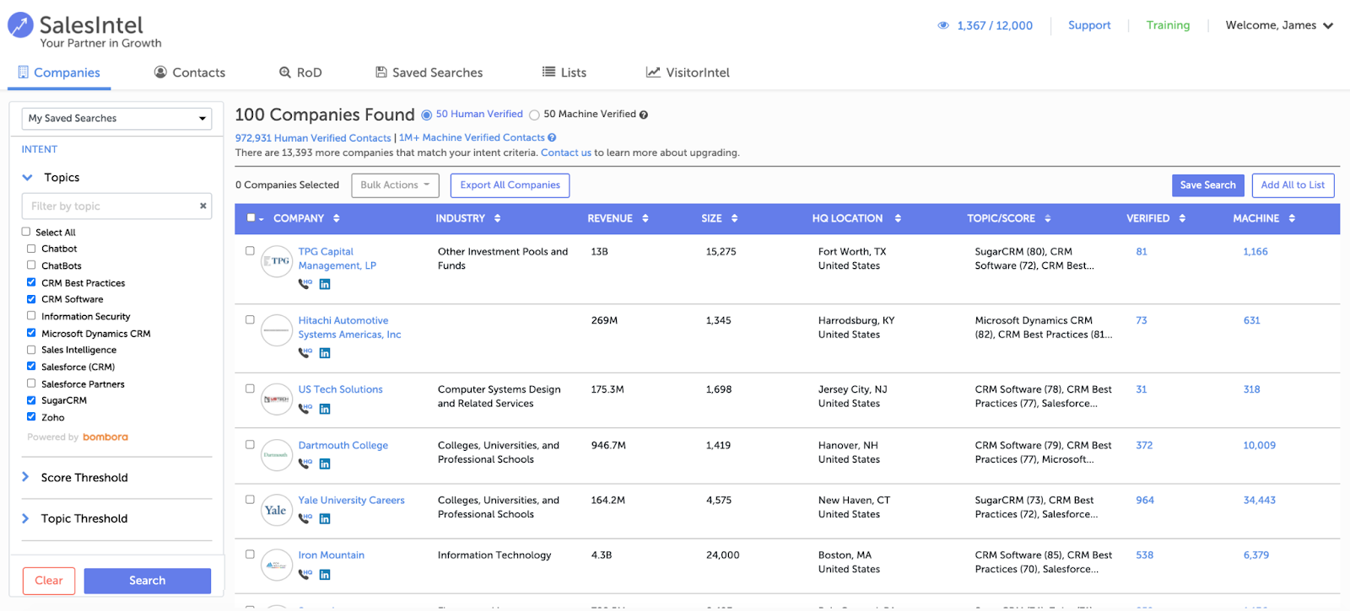Select the Dartmouth College row checkbox
Viewport: 1350px width, 611px height.
[x=250, y=444]
